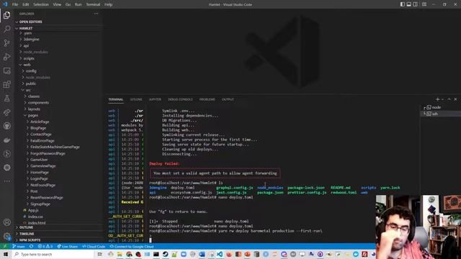Switch to Debug Console panel tab

tap(180, 99)
